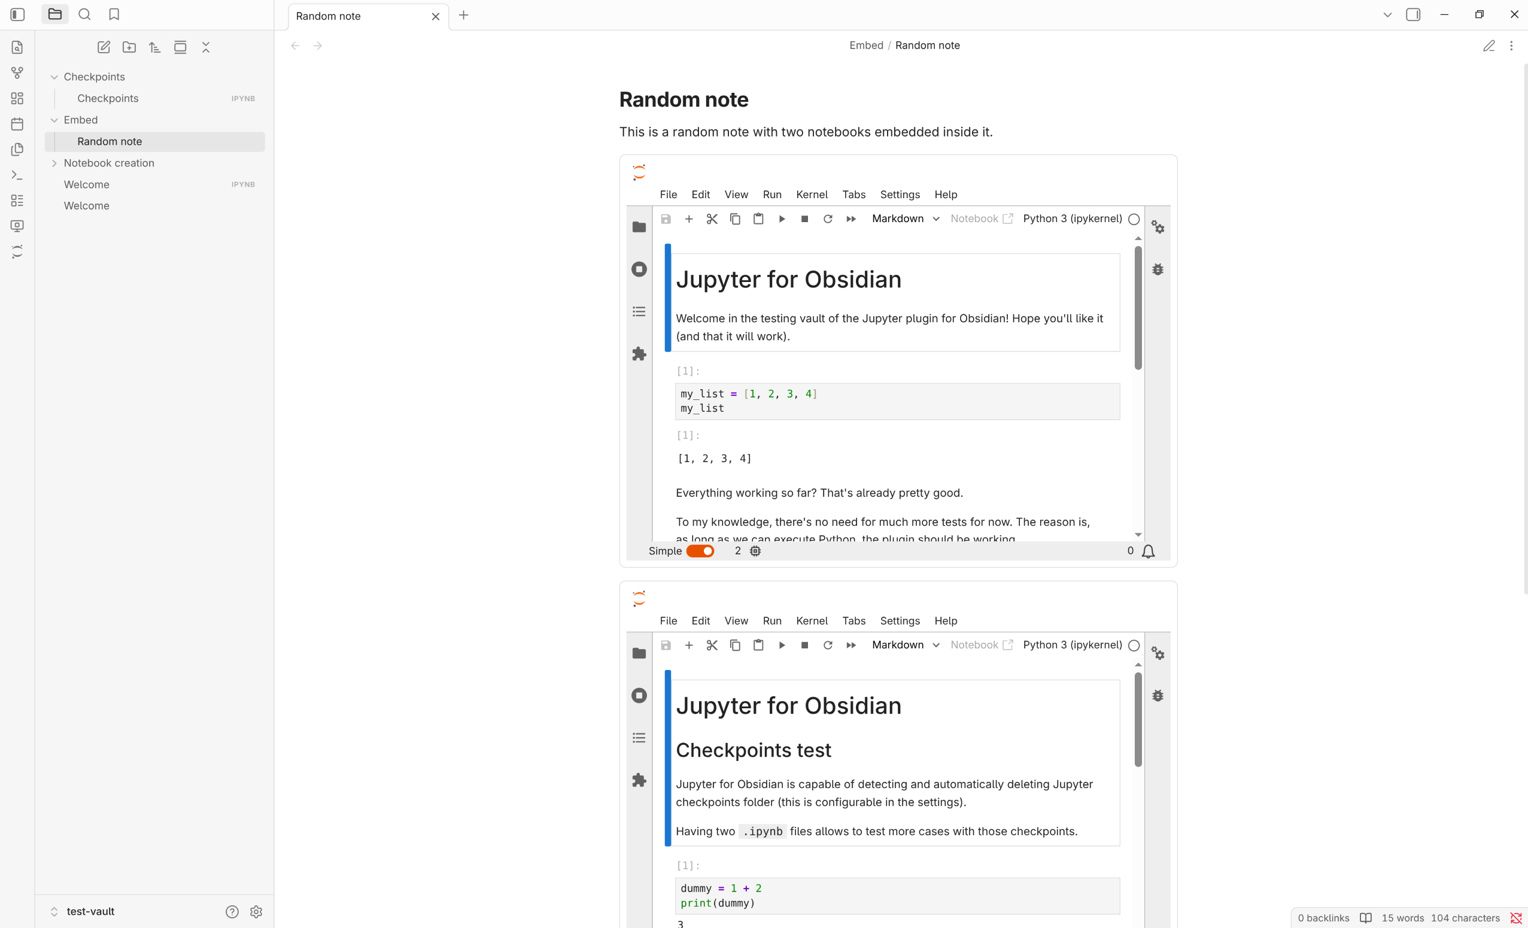Click the edit pencil icon for Random note

[x=1489, y=46]
